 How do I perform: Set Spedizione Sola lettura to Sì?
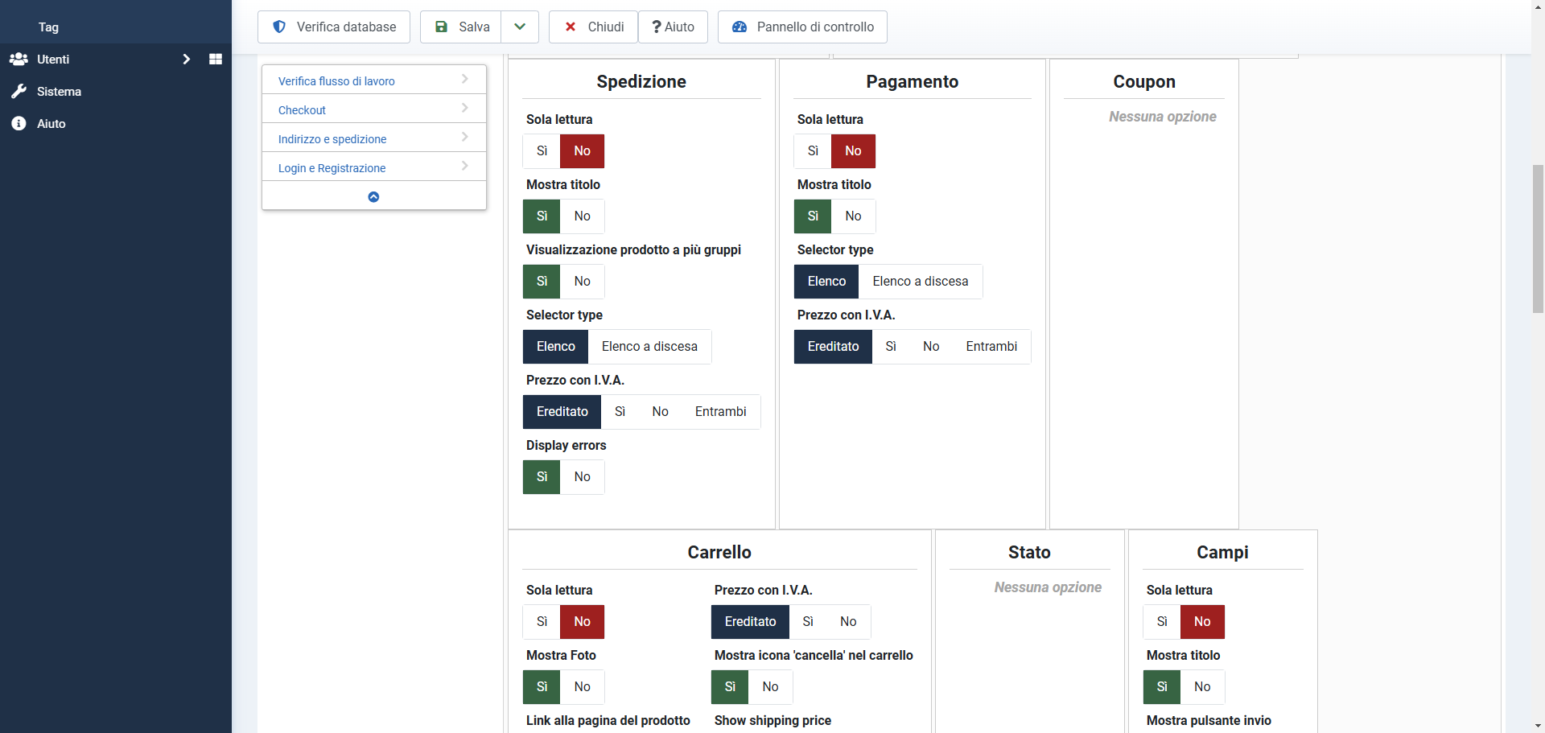pyautogui.click(x=542, y=151)
